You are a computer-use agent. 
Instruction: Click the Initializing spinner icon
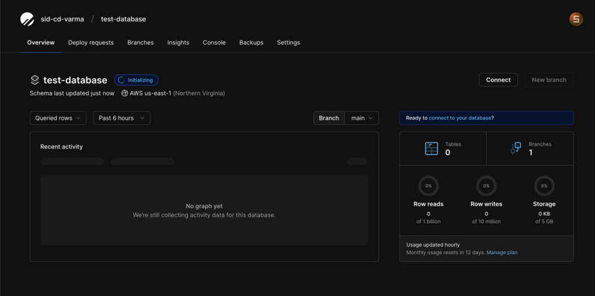point(121,80)
